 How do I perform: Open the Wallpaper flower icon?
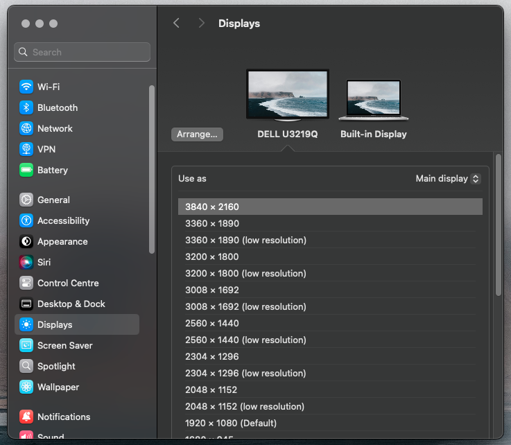pos(26,387)
